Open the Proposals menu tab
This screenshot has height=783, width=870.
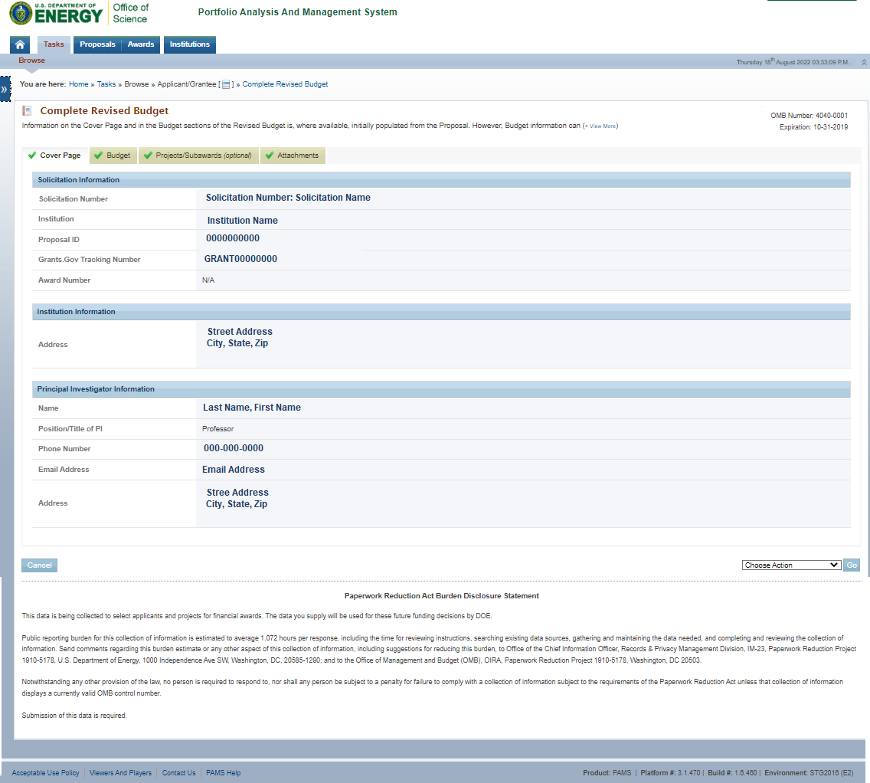98,44
